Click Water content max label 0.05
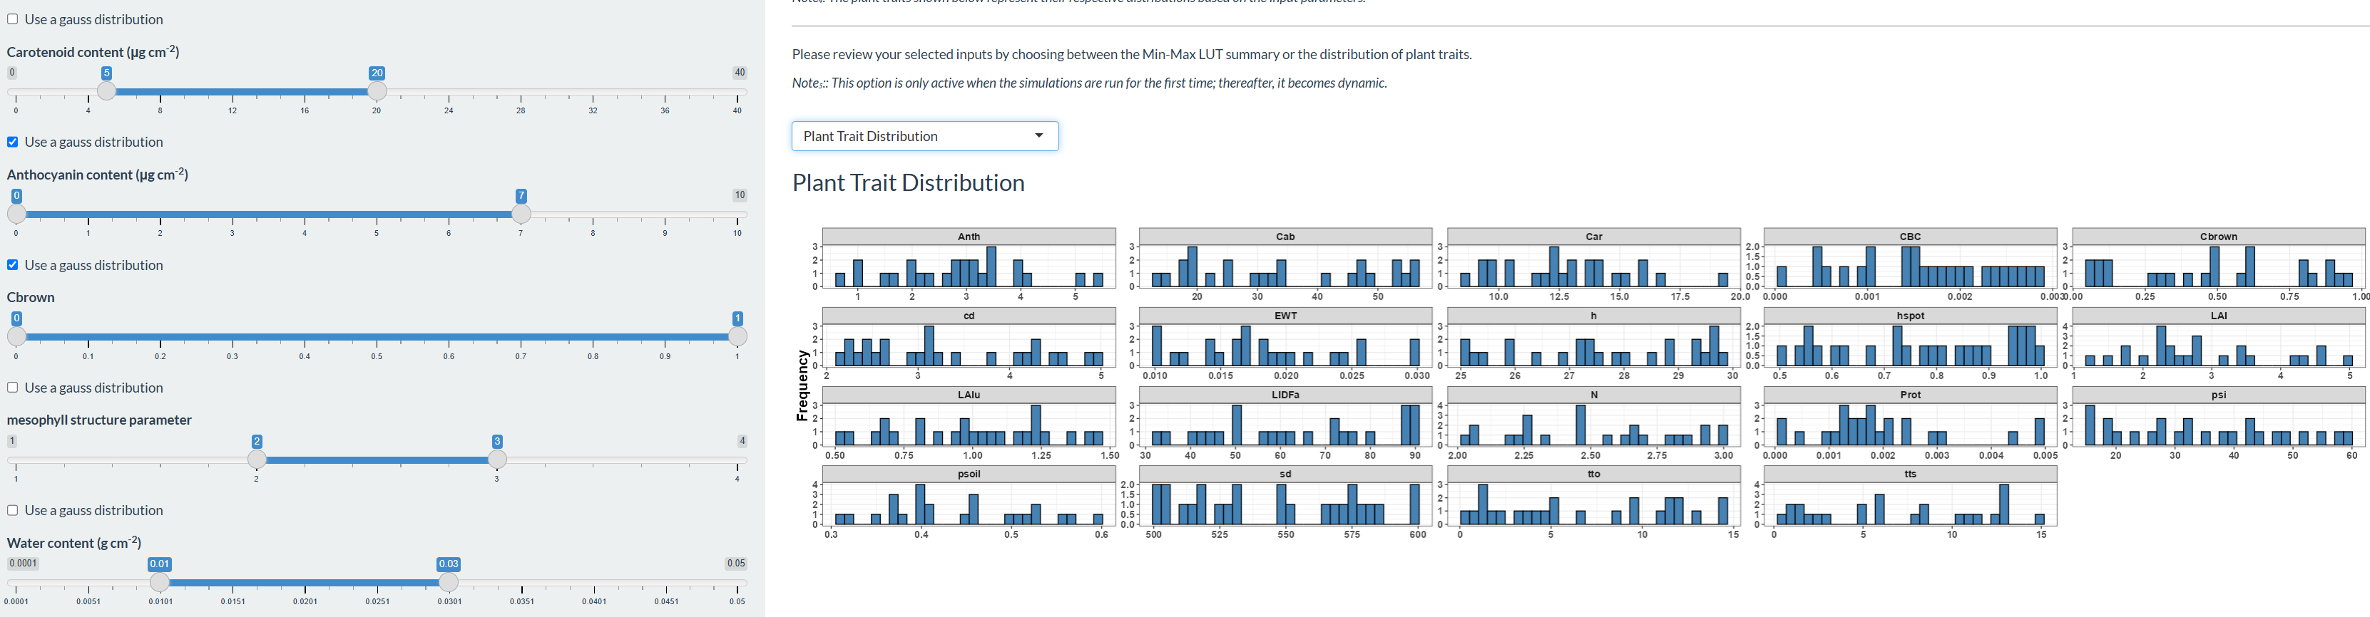This screenshot has height=617, width=2370. tap(736, 564)
